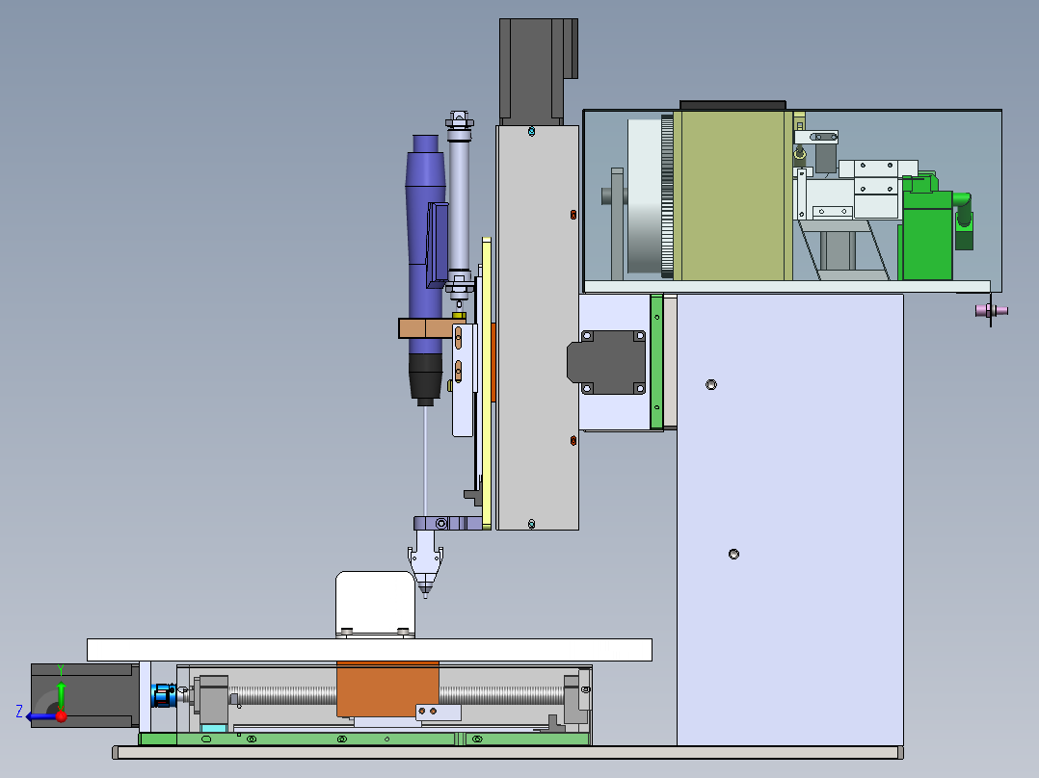Image resolution: width=1039 pixels, height=778 pixels.
Task: Select the small white bracket with two orange dots
Action: [438, 712]
